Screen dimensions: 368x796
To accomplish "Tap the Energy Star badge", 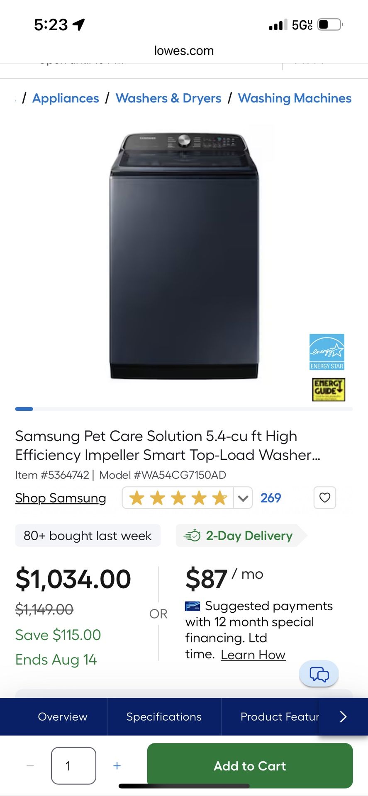I will pos(327,352).
